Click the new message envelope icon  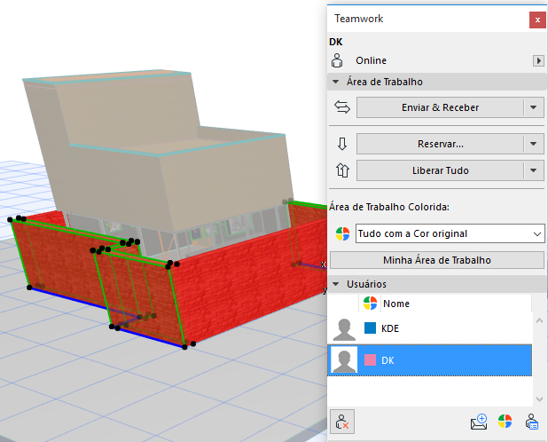[x=480, y=422]
